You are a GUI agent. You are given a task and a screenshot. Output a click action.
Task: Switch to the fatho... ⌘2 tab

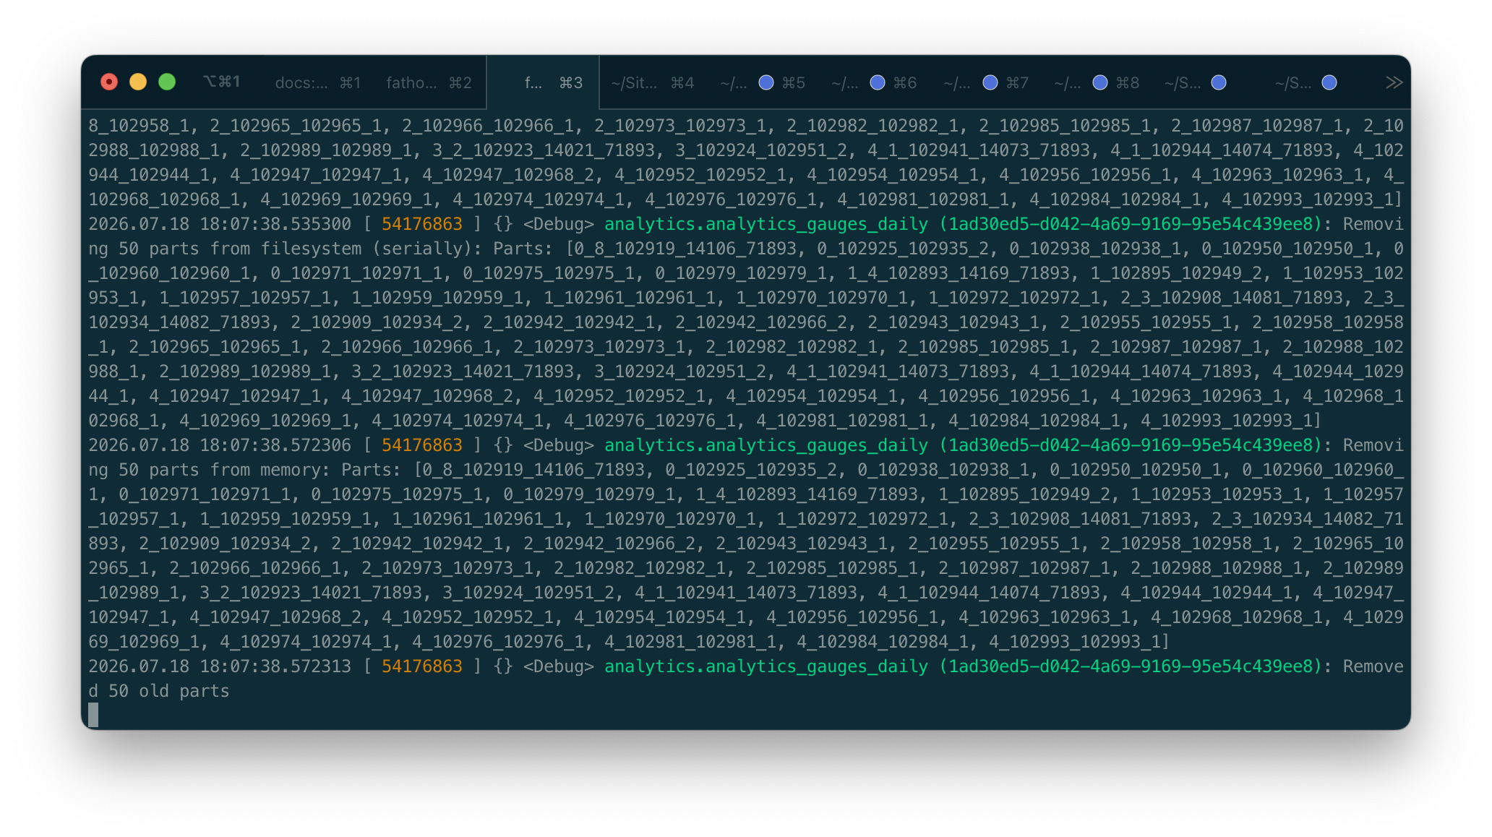pos(429,82)
